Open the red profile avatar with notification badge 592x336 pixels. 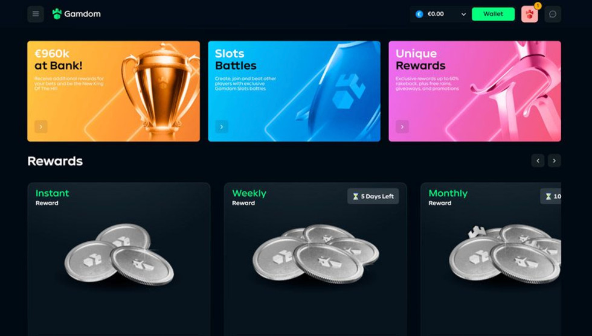coord(529,14)
